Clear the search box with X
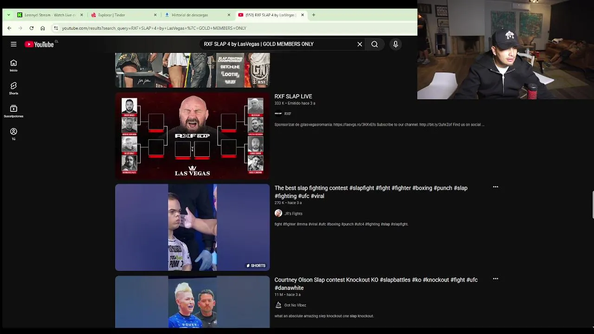Image resolution: width=594 pixels, height=334 pixels. (x=360, y=44)
